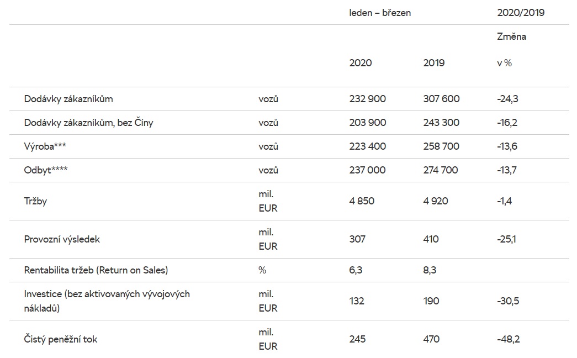This screenshot has height=358, width=577.
Task: Click the 'Dodávky zákazníkům, bez Číny' label
Action: coord(88,123)
